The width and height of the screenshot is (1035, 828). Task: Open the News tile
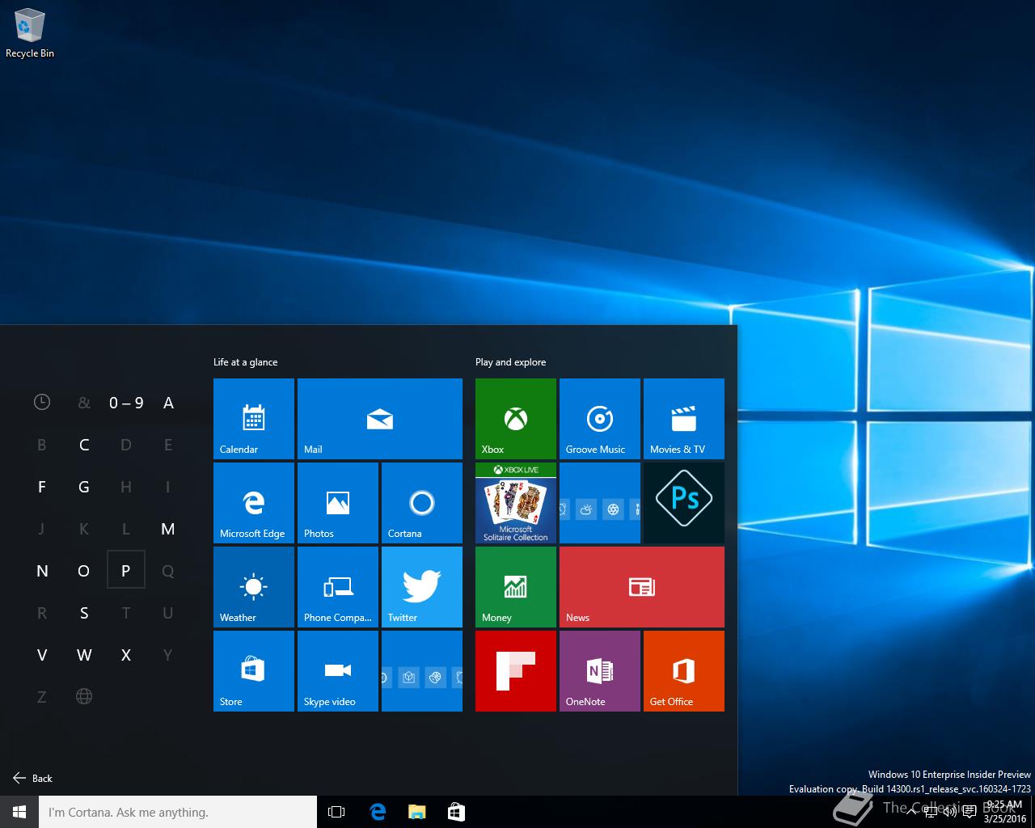point(642,587)
